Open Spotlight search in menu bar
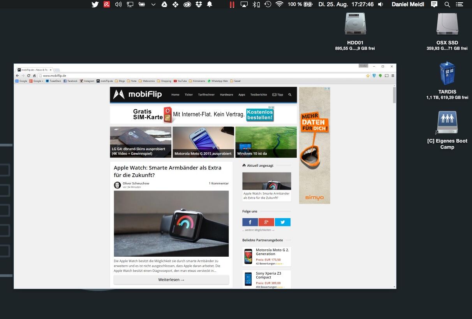The width and height of the screenshot is (472, 319). pyautogui.click(x=447, y=4)
